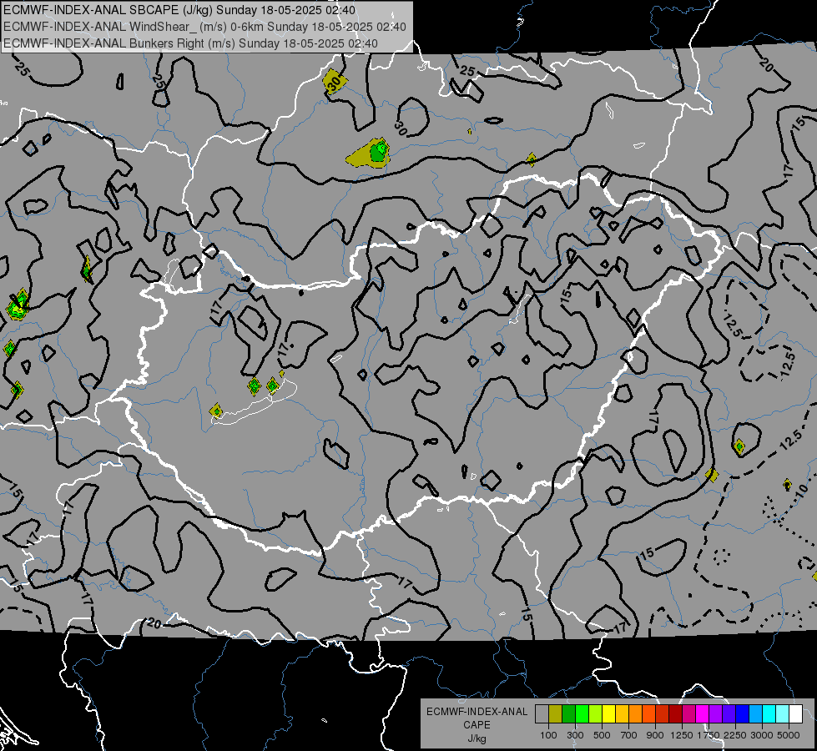Click the 2250 value on the legend scale
Image resolution: width=817 pixels, height=751 pixels.
click(735, 735)
